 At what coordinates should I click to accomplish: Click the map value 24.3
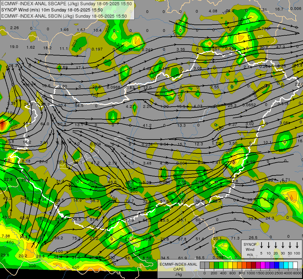(270, 218)
